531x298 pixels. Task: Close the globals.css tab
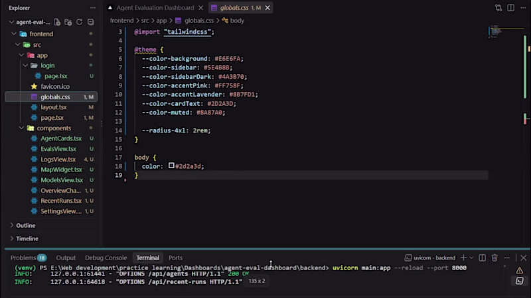[267, 8]
